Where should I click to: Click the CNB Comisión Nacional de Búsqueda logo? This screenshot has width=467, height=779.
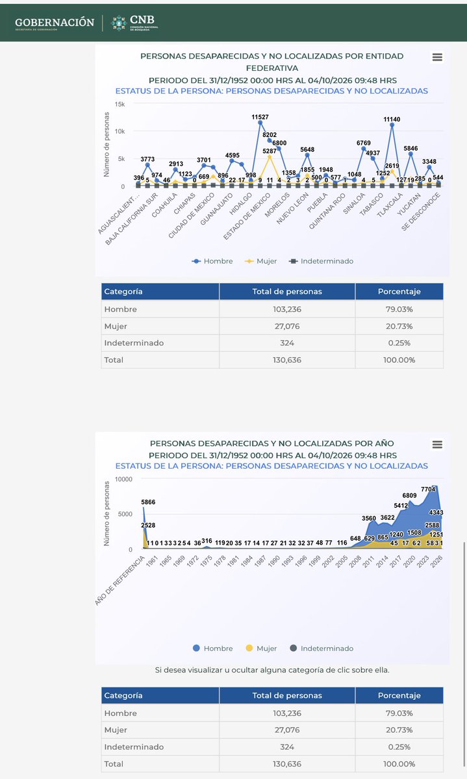coord(134,23)
